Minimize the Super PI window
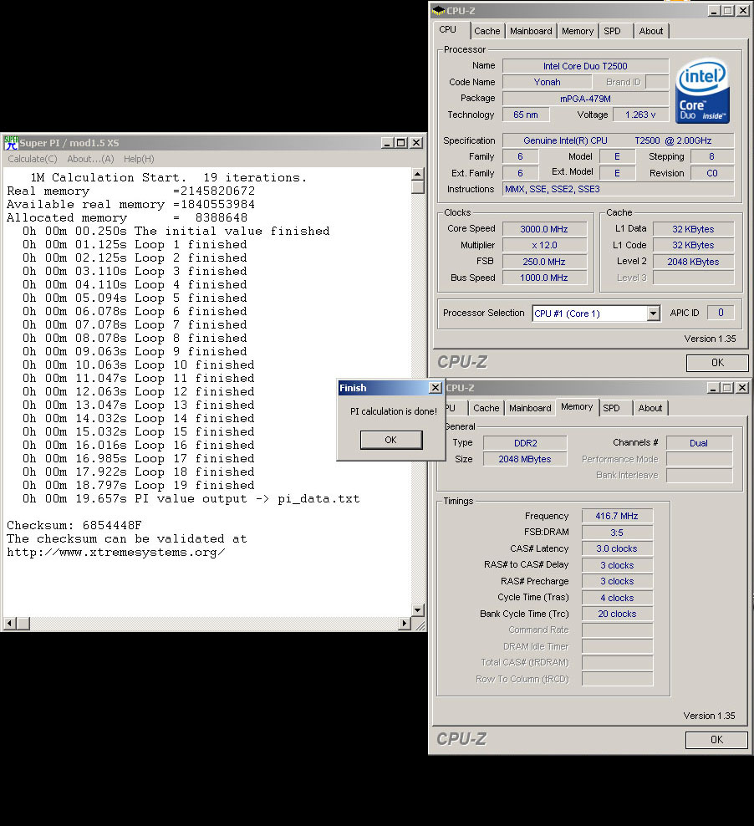This screenshot has width=754, height=826. pyautogui.click(x=387, y=143)
